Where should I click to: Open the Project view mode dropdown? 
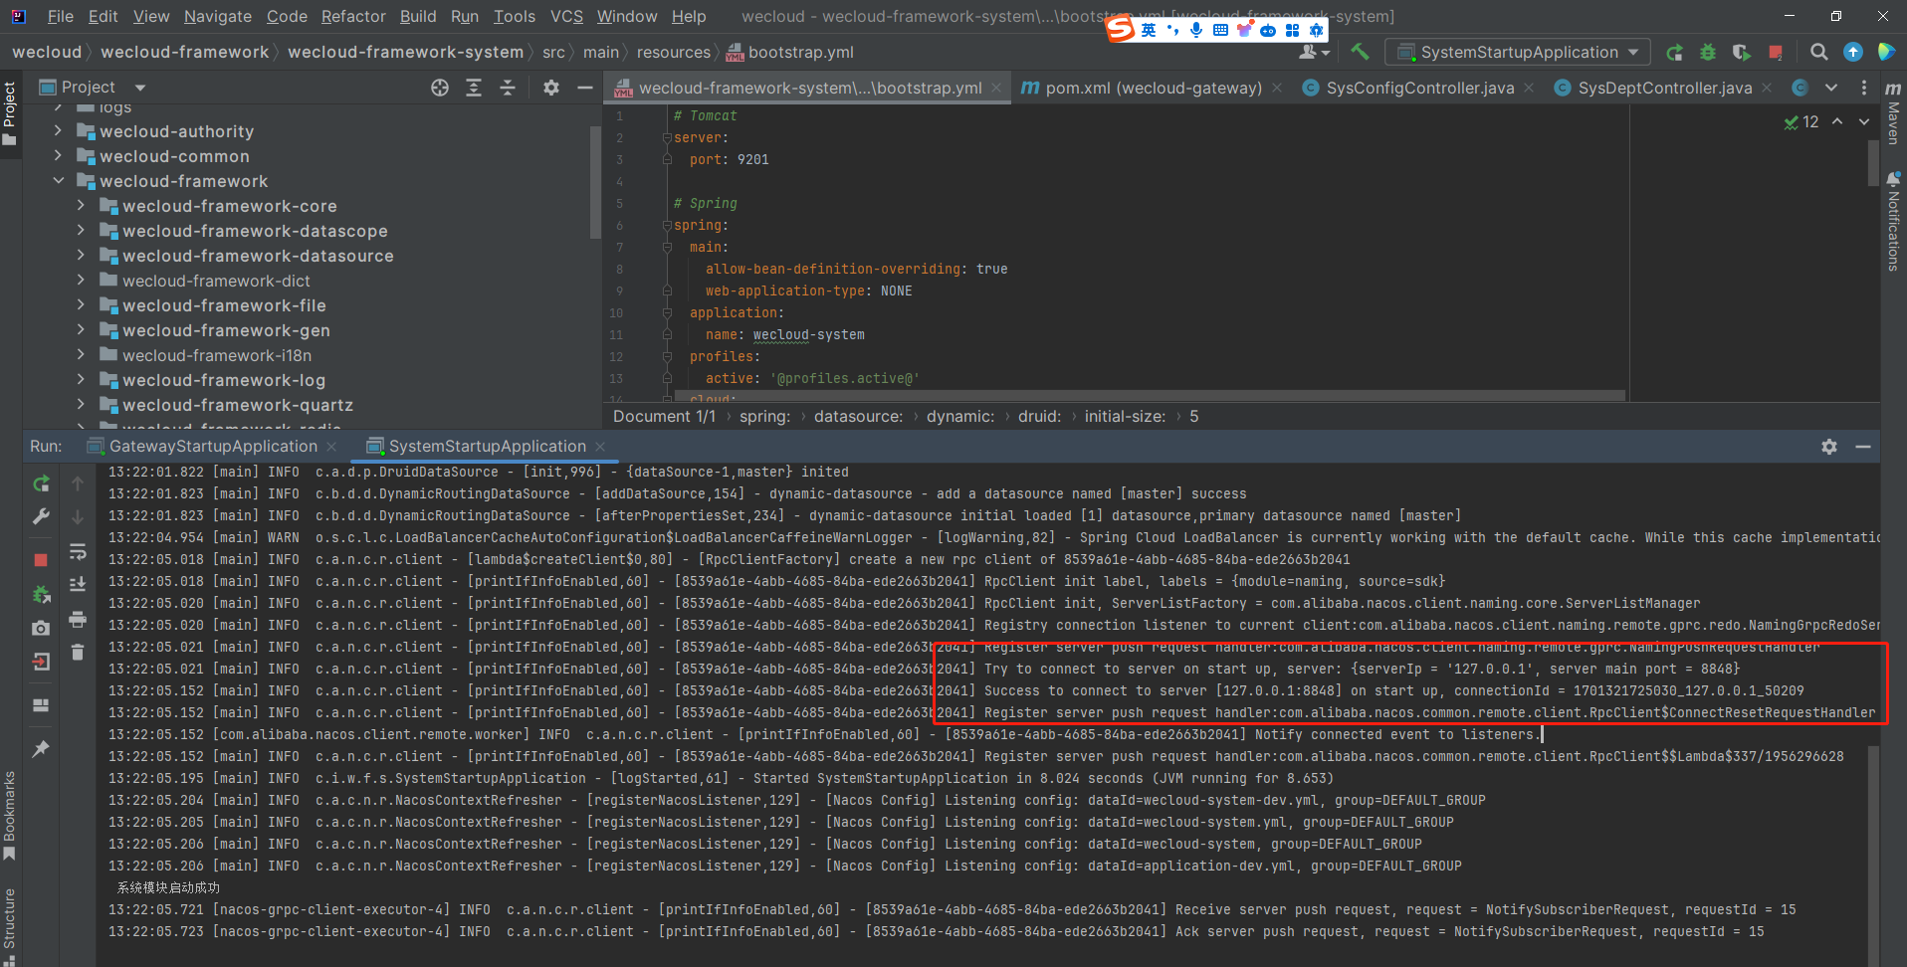(140, 88)
